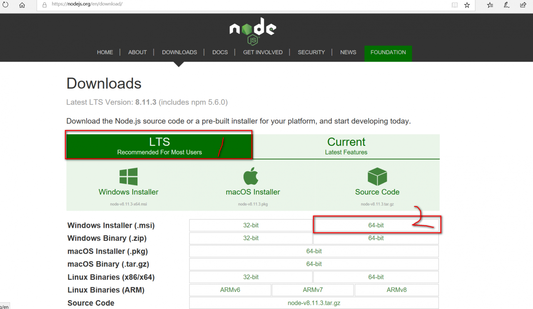This screenshot has height=309, width=533.
Task: Click the Apple logo icon
Action: pos(251,176)
